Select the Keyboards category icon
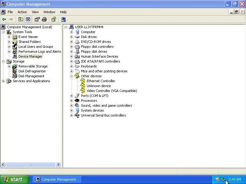 tap(77, 66)
